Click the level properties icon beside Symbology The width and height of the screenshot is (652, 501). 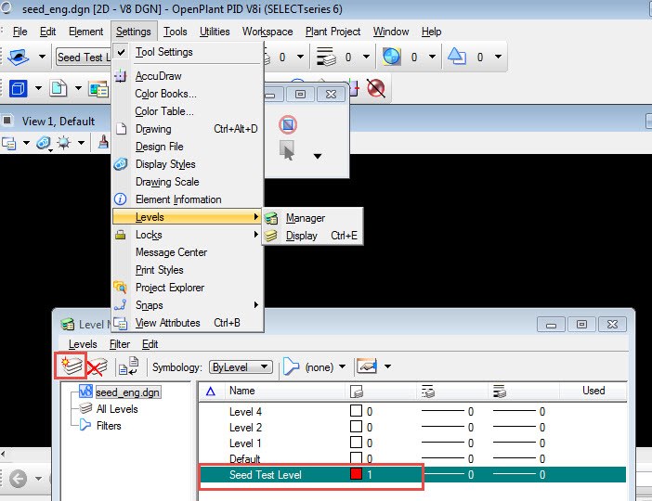pos(128,366)
